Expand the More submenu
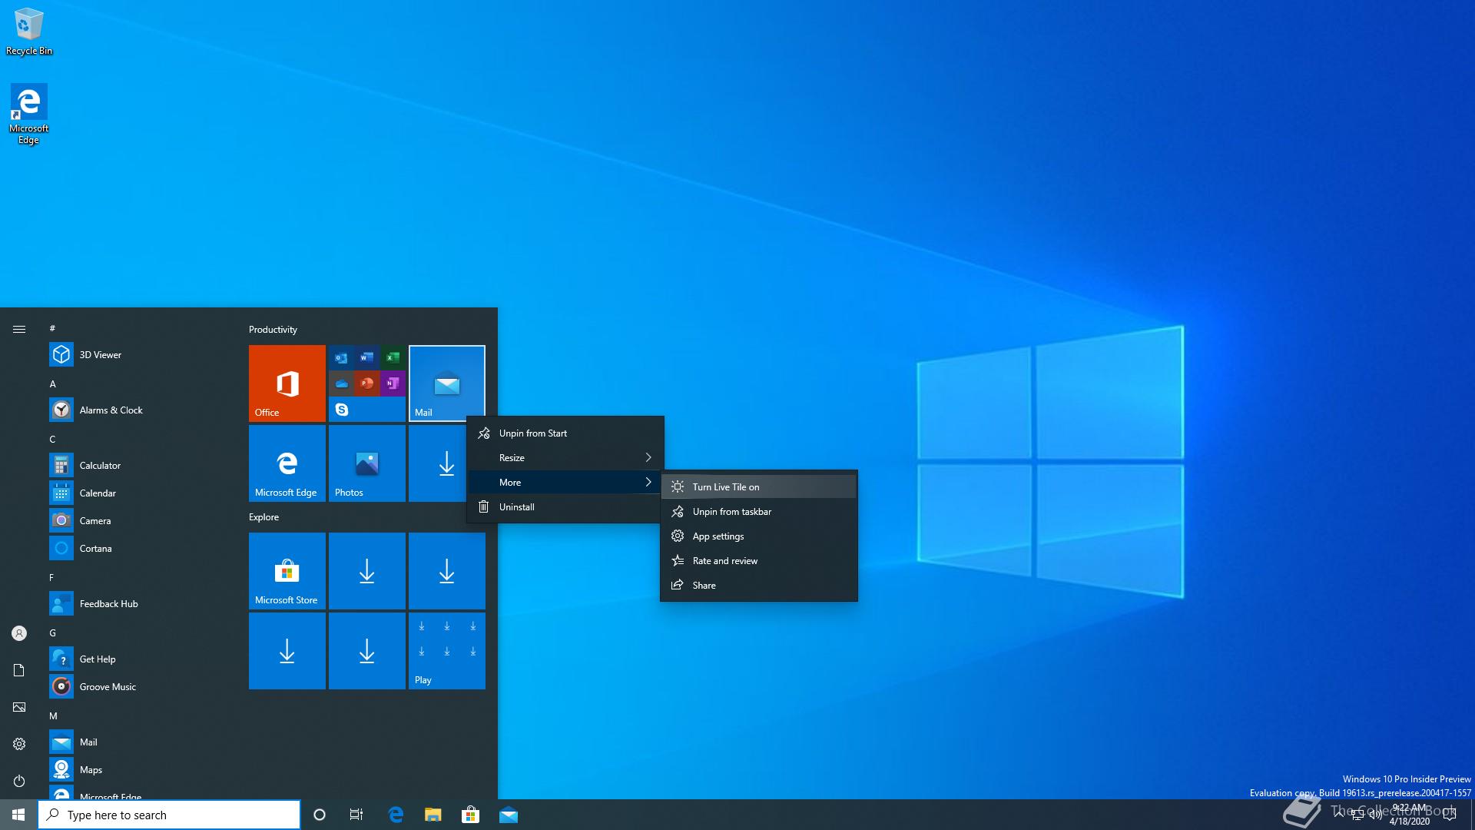 pos(565,483)
